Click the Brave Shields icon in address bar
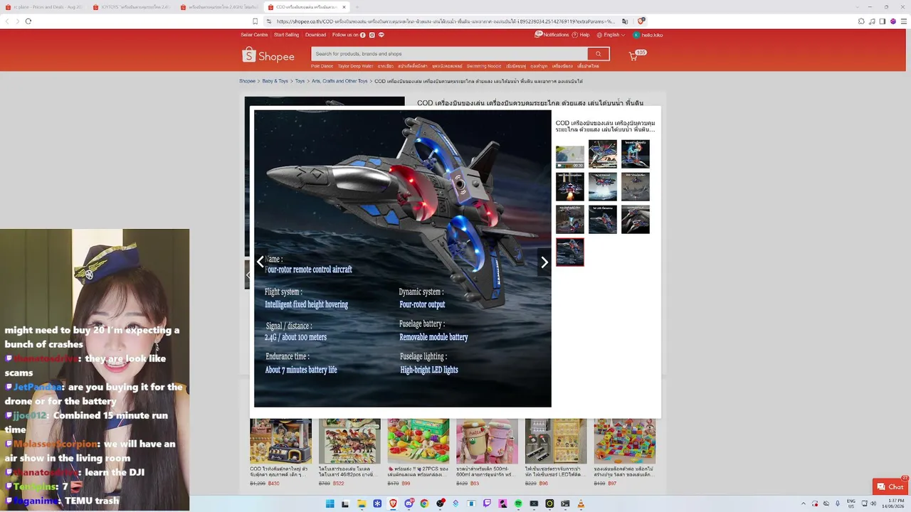Image resolution: width=911 pixels, height=512 pixels. tap(641, 21)
